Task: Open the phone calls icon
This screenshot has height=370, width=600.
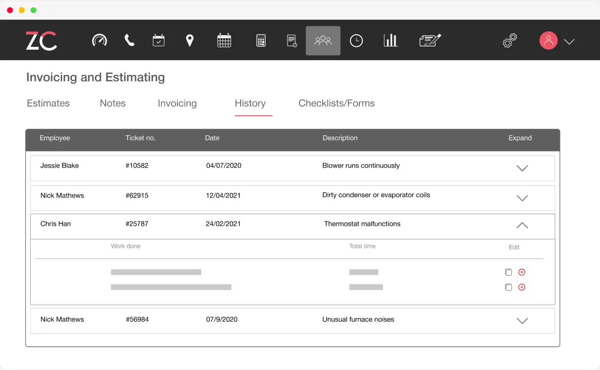Action: [130, 41]
